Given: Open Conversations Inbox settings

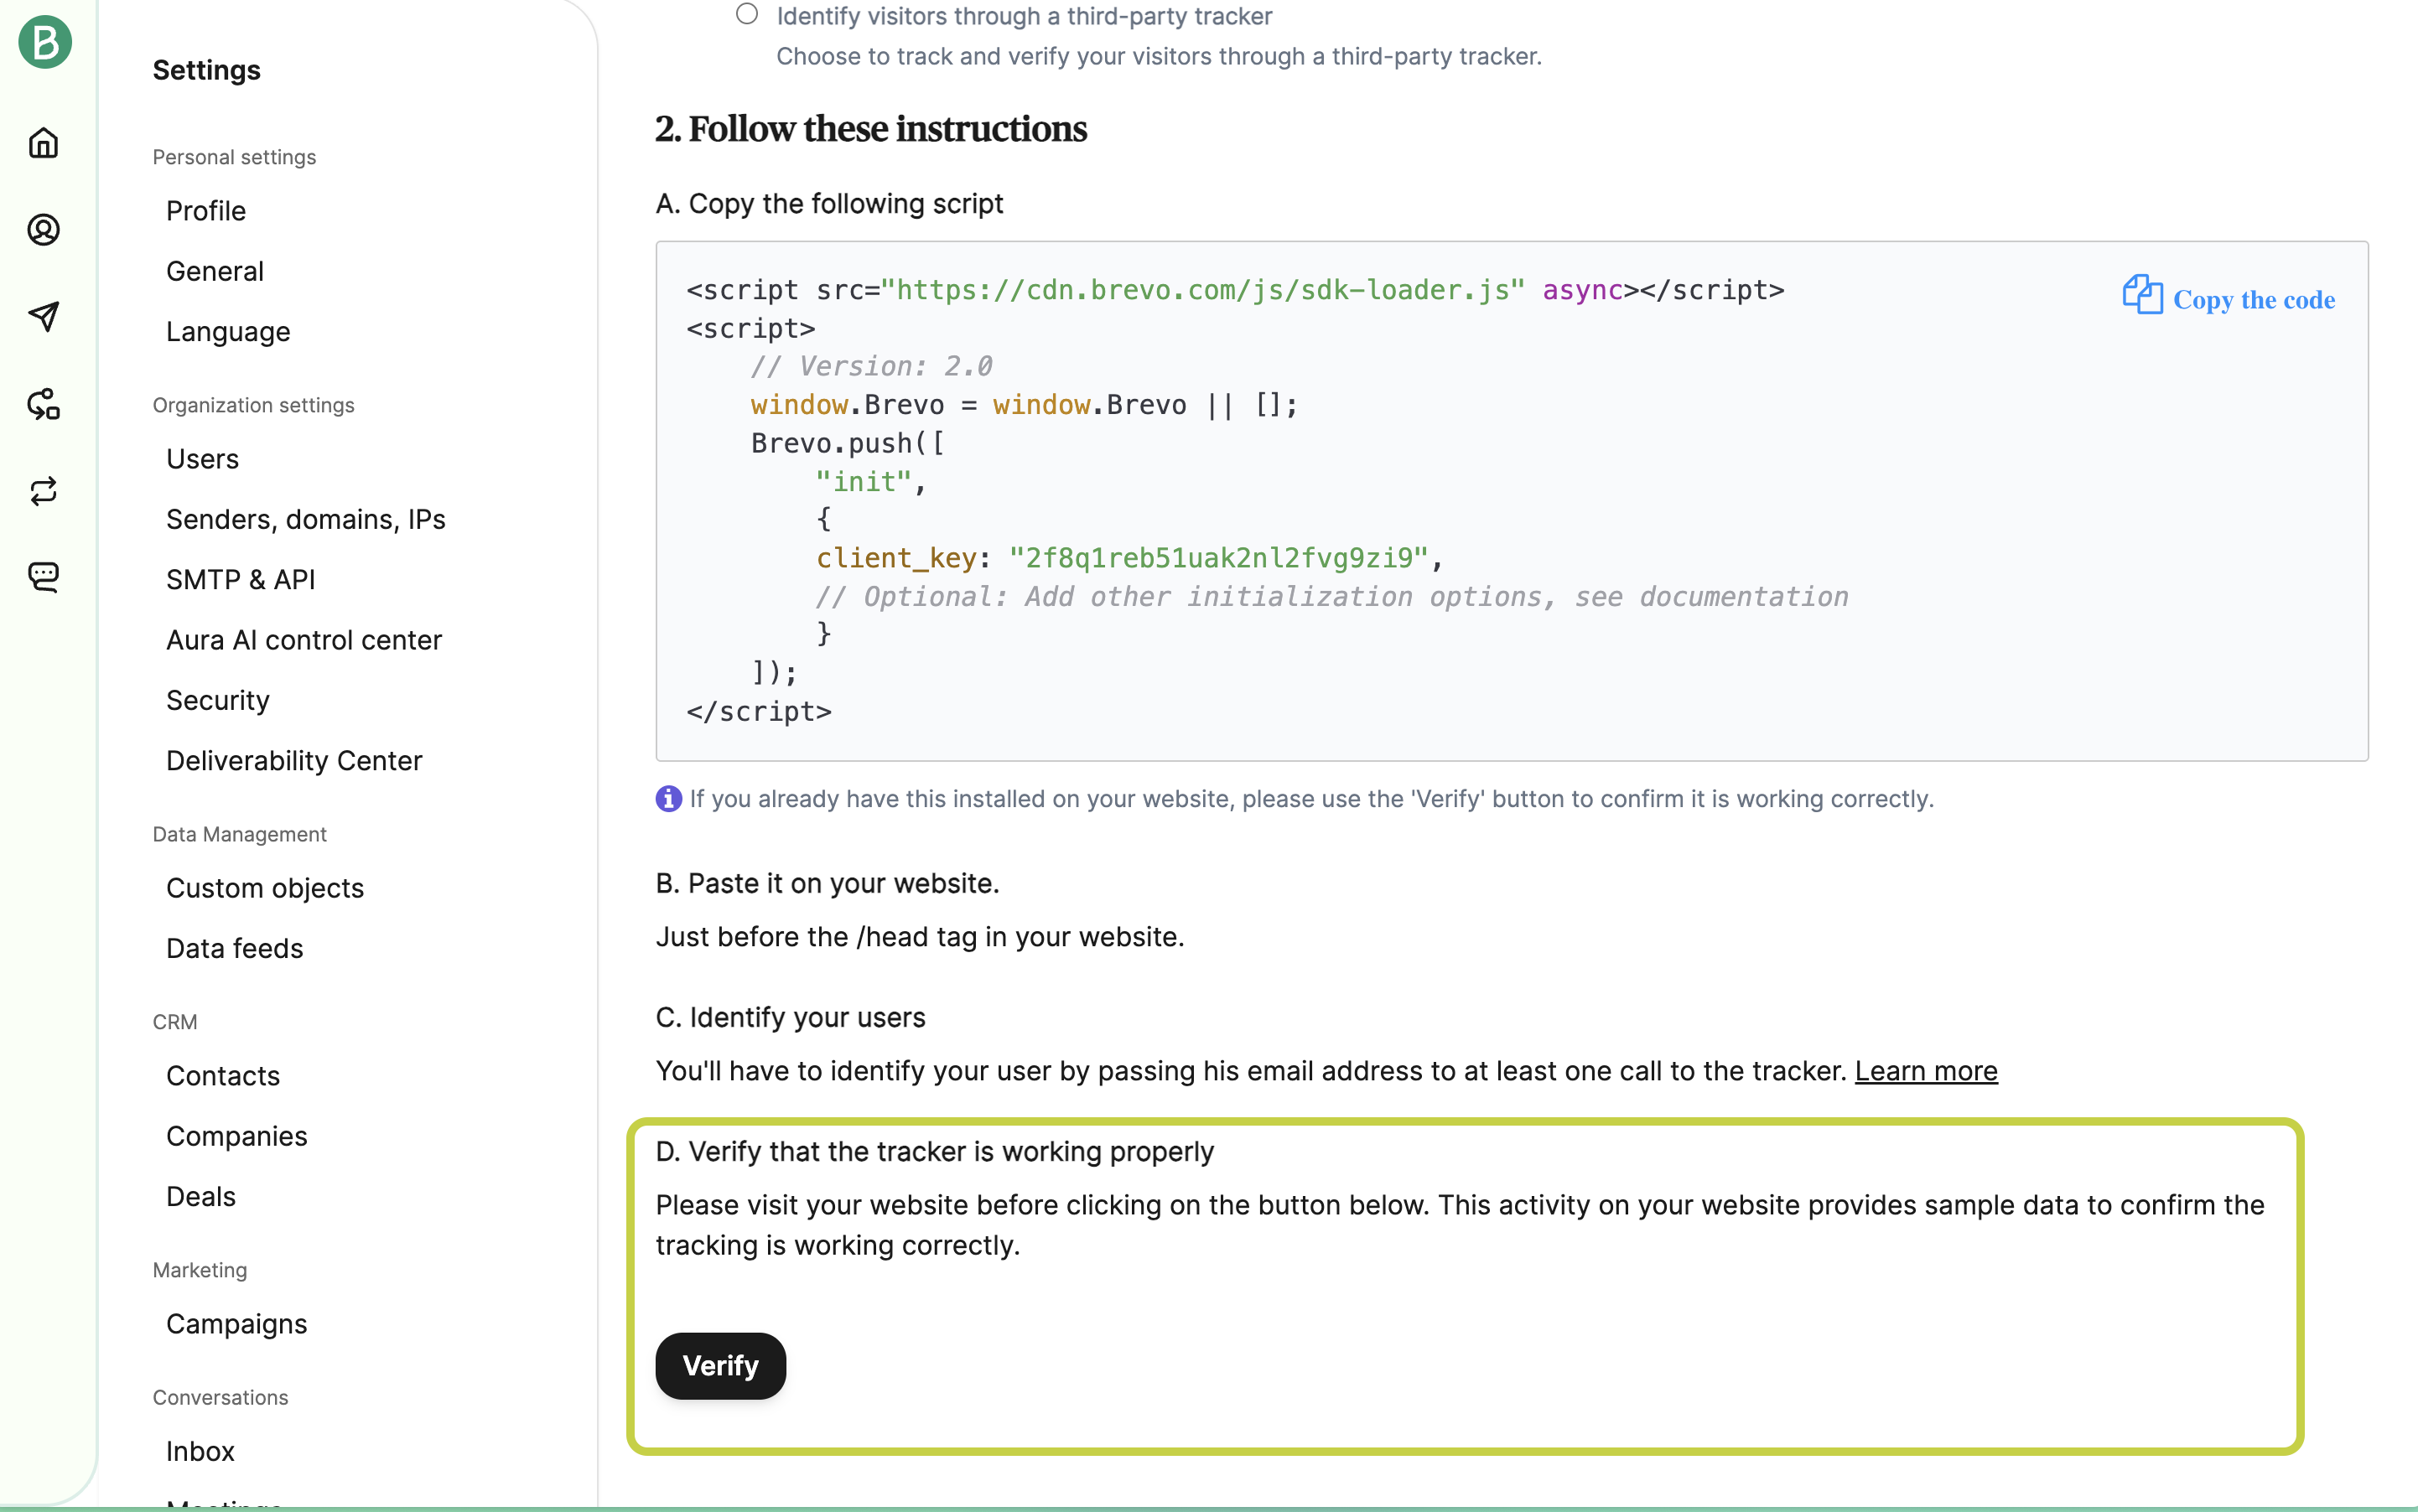Looking at the screenshot, I should [200, 1451].
